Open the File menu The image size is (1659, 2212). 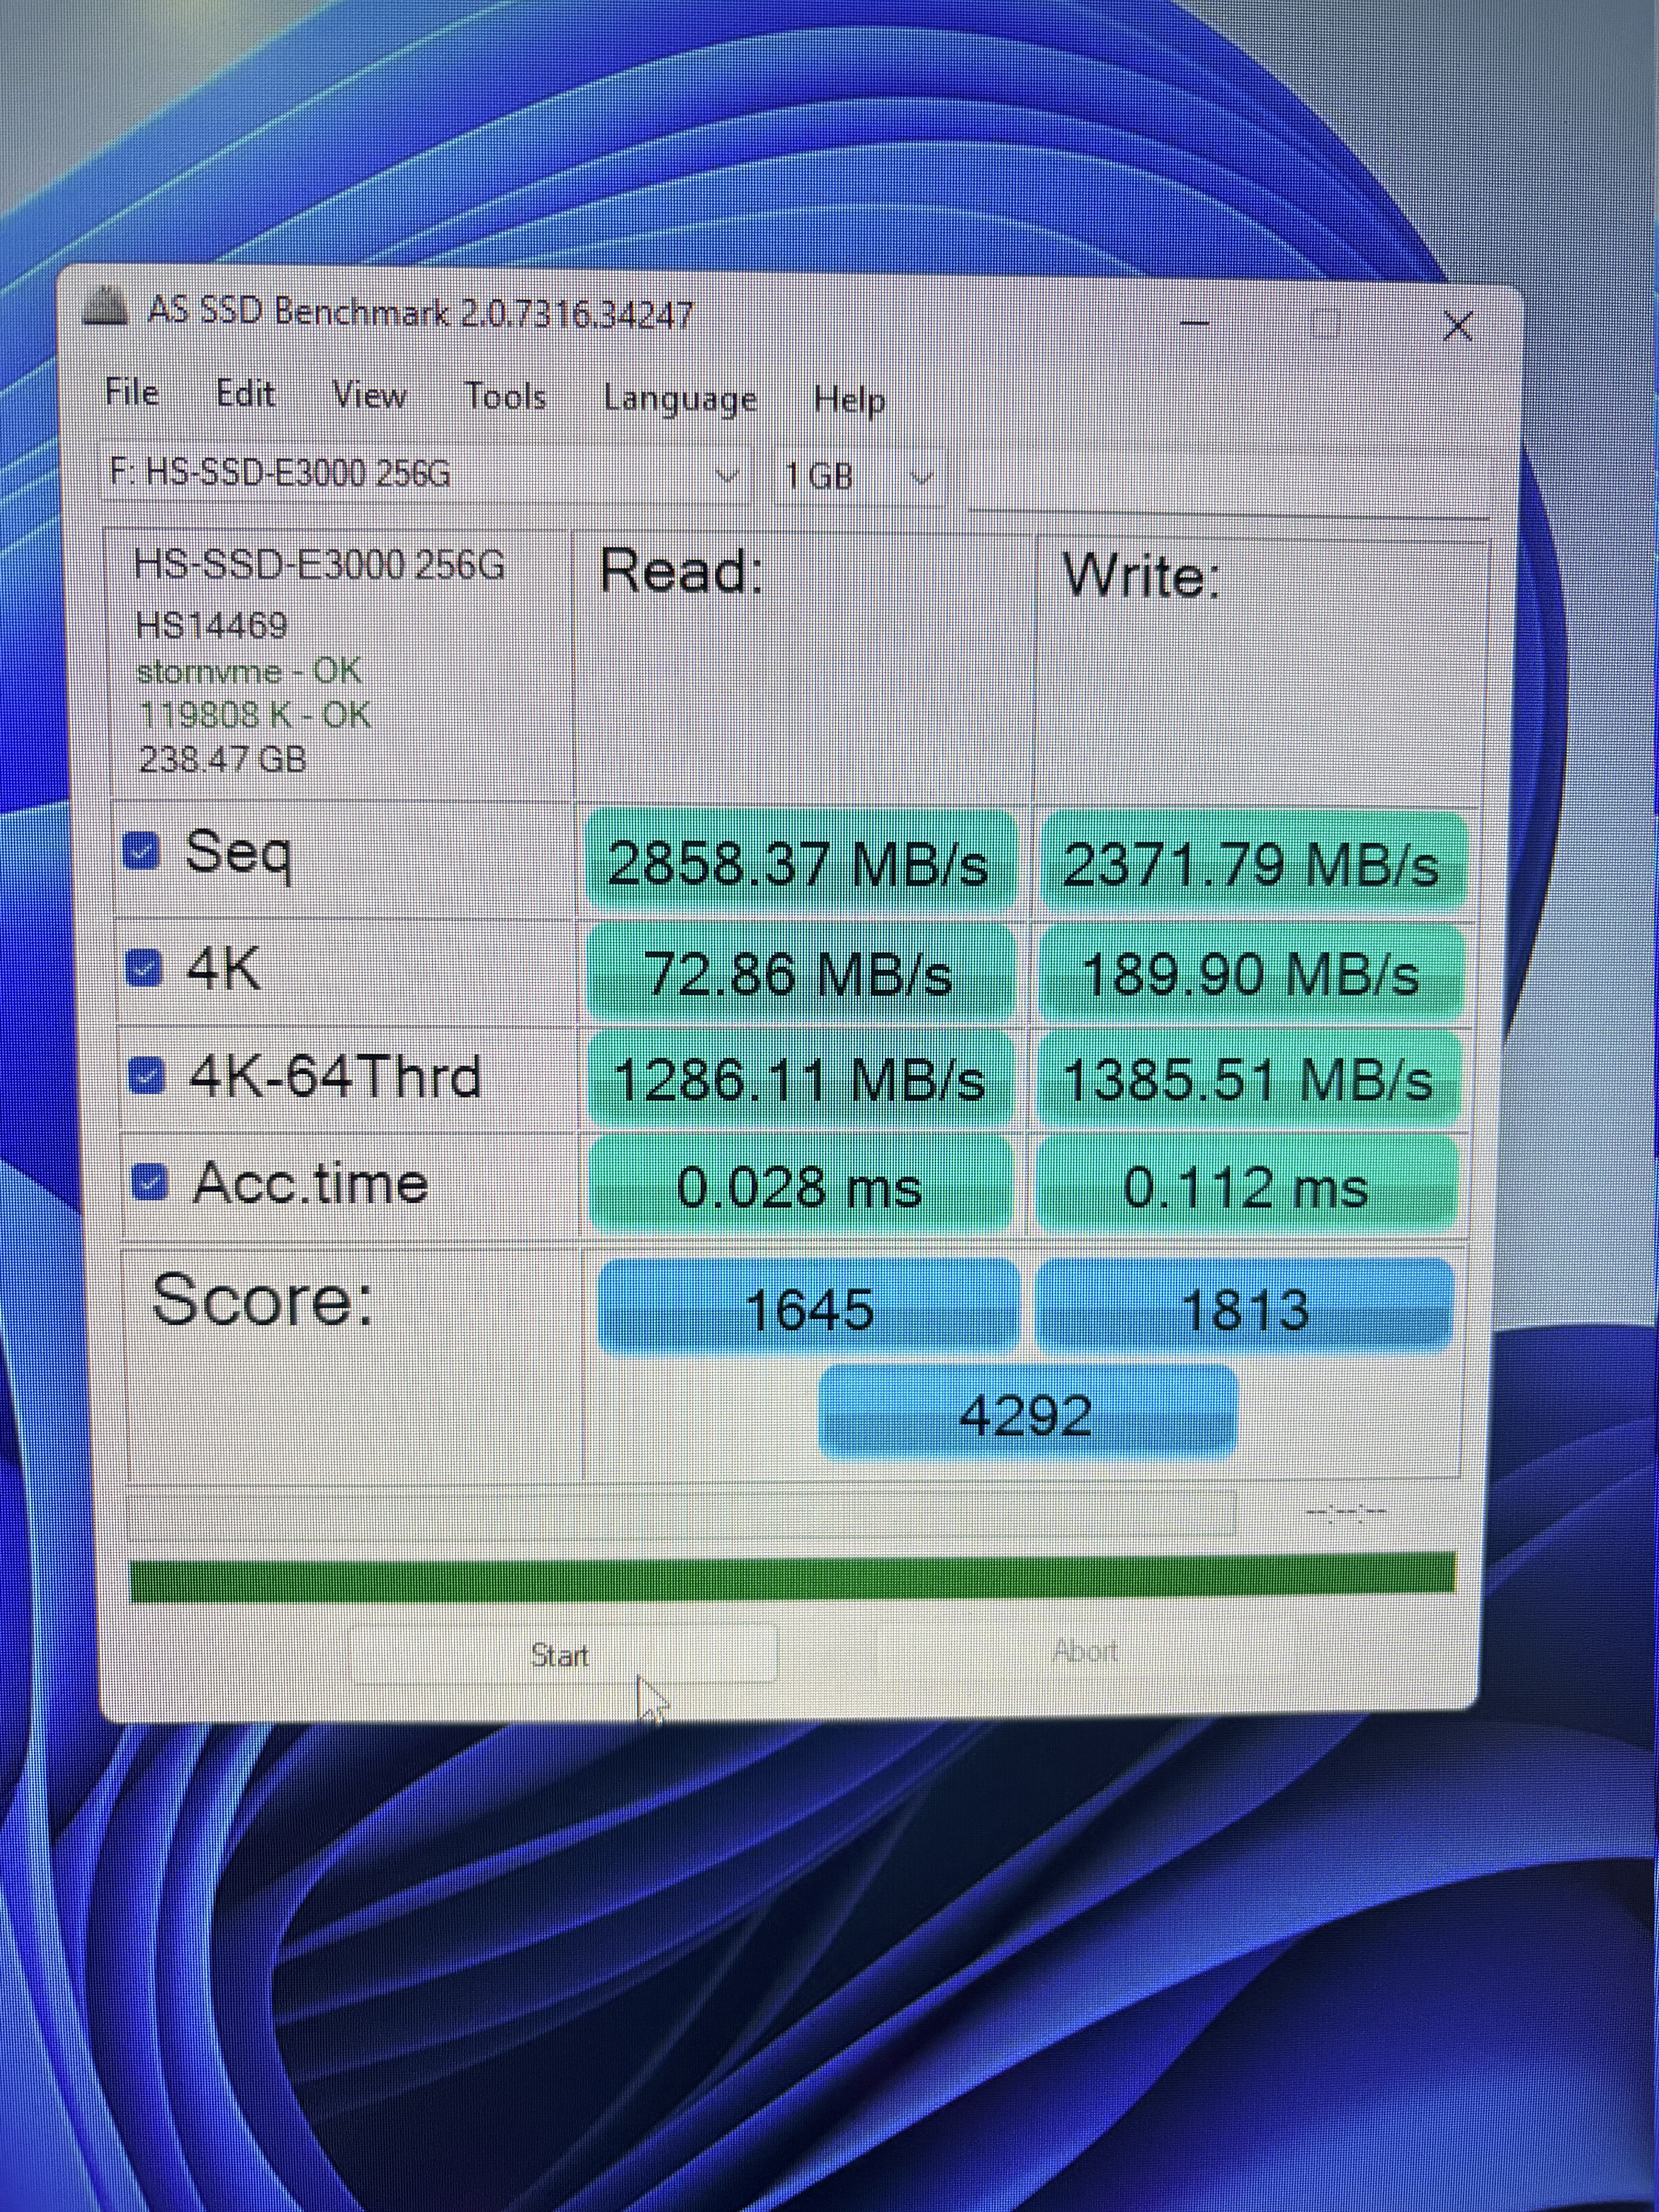(x=132, y=392)
